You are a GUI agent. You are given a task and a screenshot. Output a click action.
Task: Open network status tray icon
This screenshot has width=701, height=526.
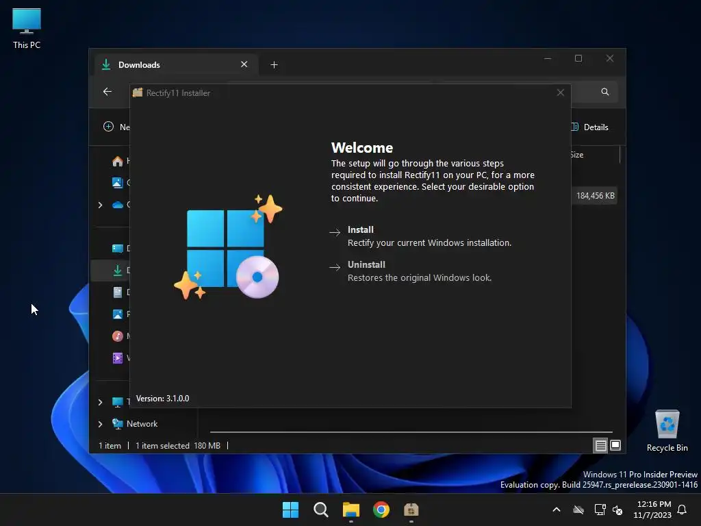(x=600, y=510)
